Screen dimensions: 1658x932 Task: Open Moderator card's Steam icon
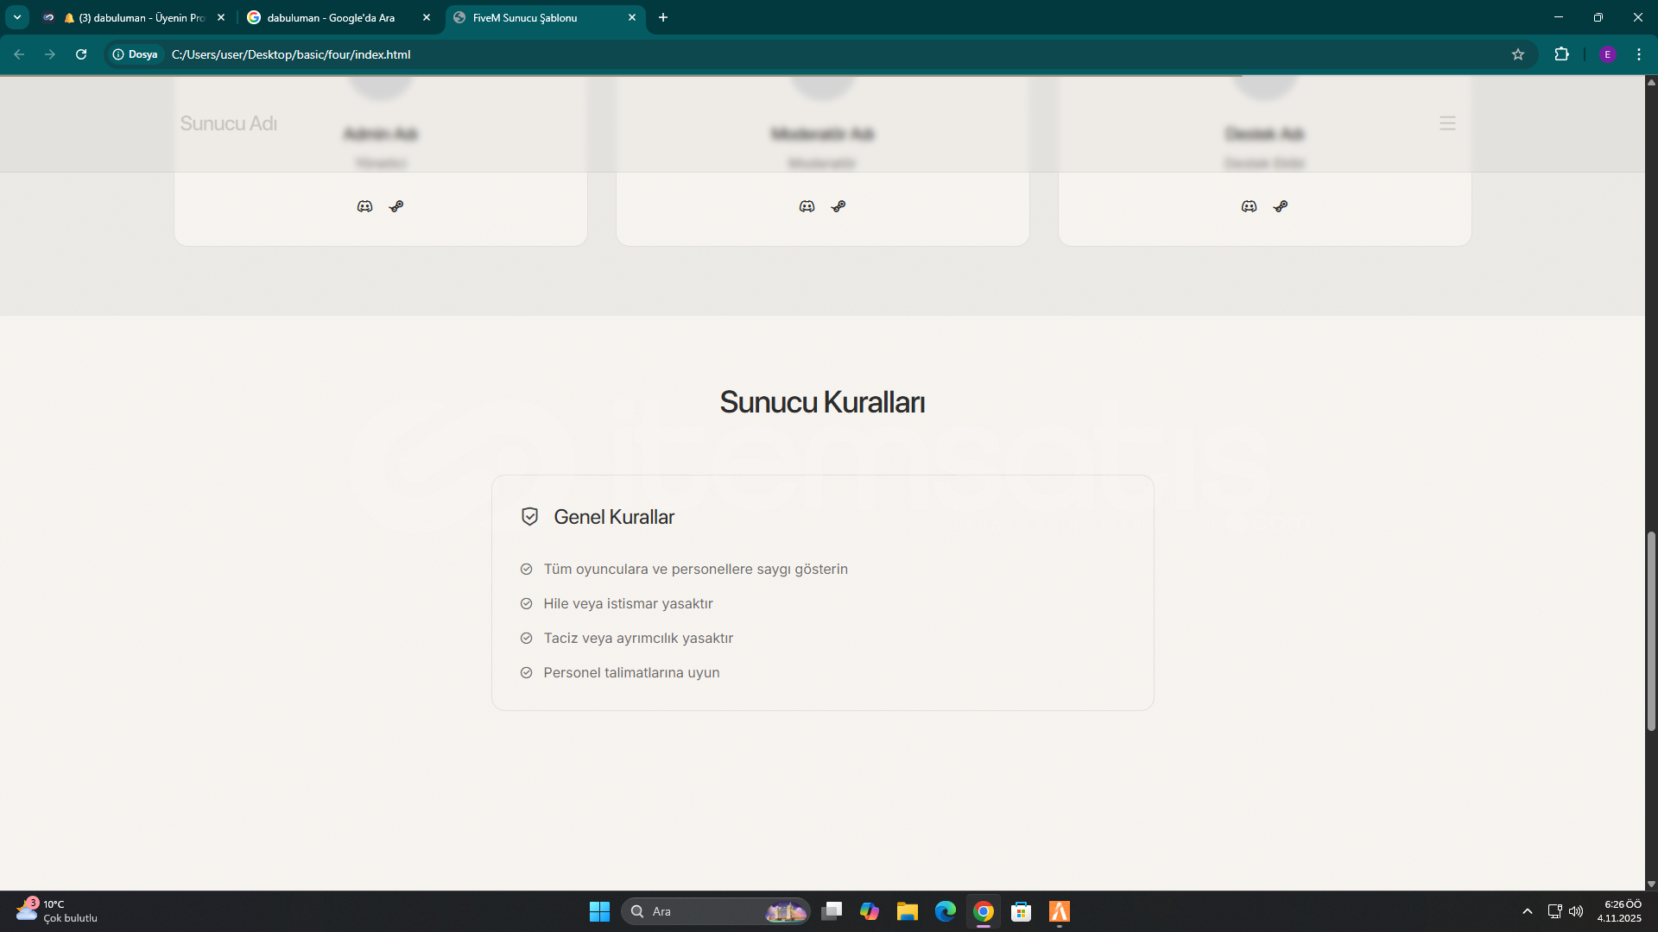pos(838,206)
